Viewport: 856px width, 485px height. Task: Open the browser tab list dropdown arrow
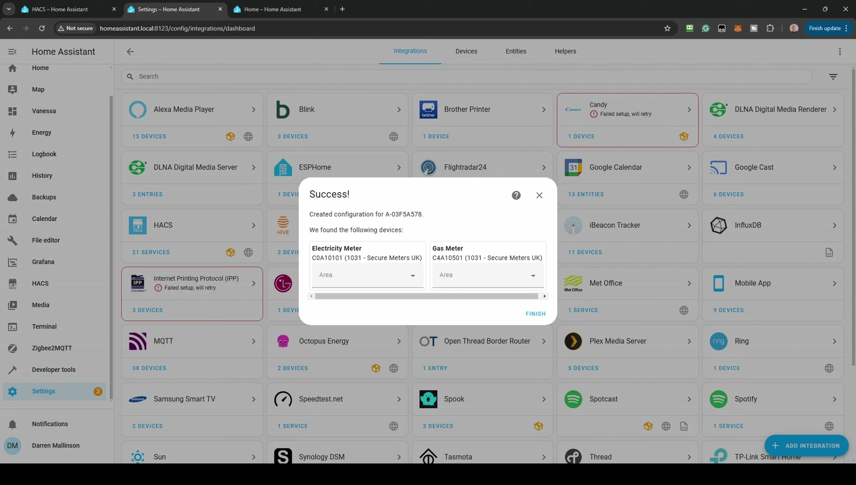pos(9,9)
